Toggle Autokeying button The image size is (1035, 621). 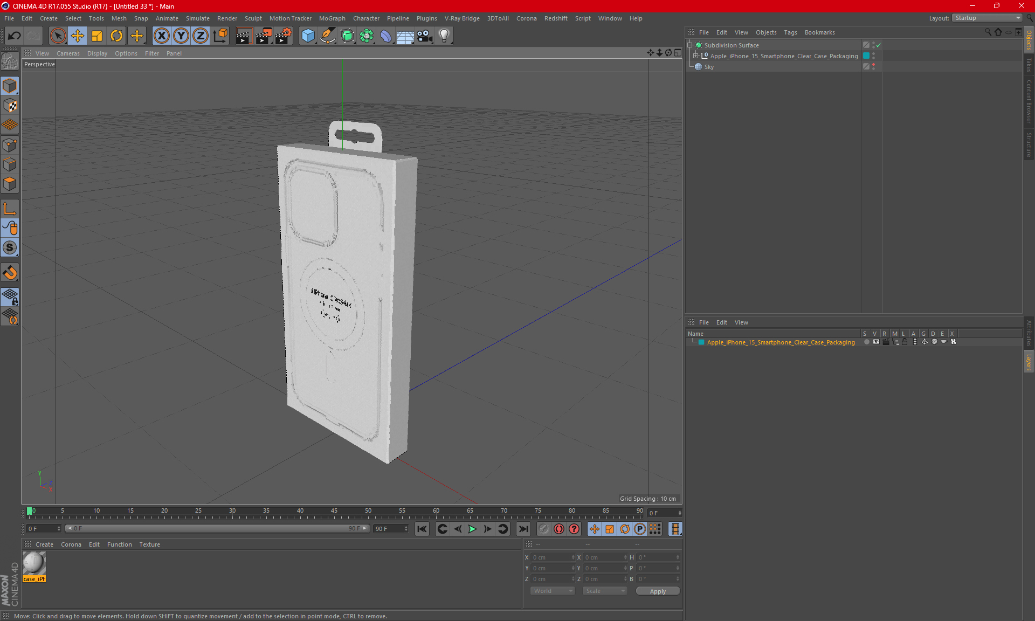click(559, 529)
